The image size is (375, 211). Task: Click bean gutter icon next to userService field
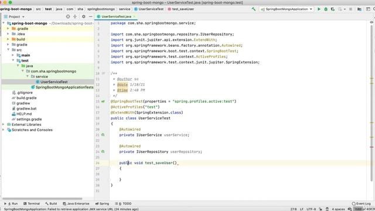103,135
